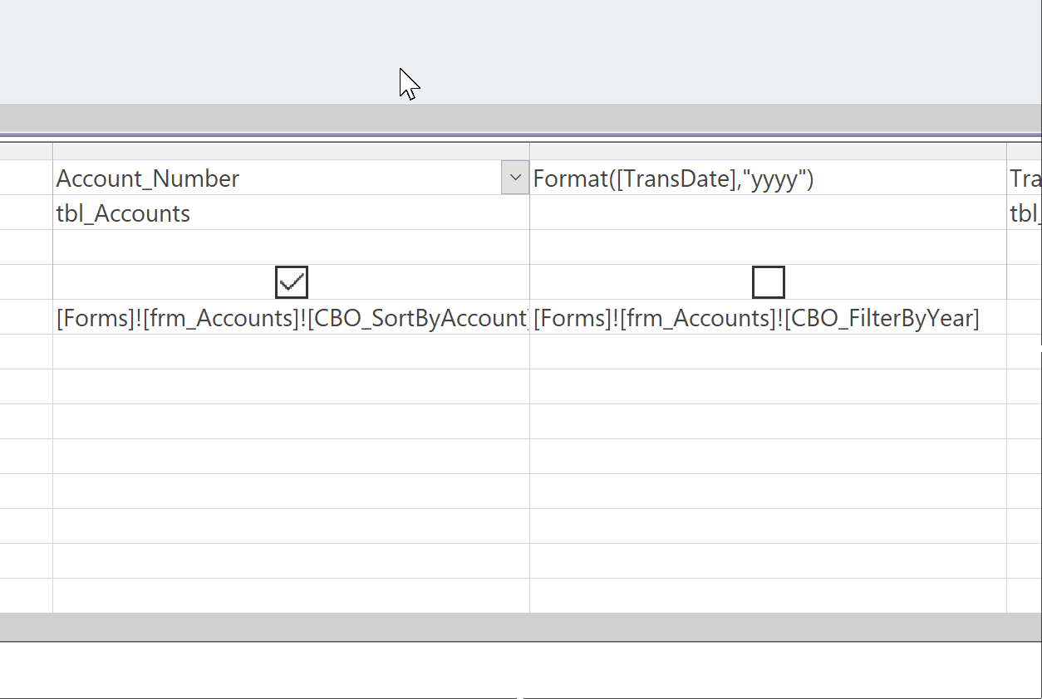The image size is (1042, 699).
Task: Select the column header bar above the Format expression
Action: pos(767,151)
